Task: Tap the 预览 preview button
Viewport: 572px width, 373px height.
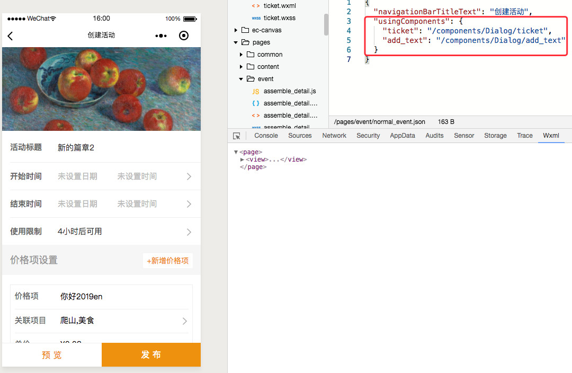Action: tap(52, 355)
